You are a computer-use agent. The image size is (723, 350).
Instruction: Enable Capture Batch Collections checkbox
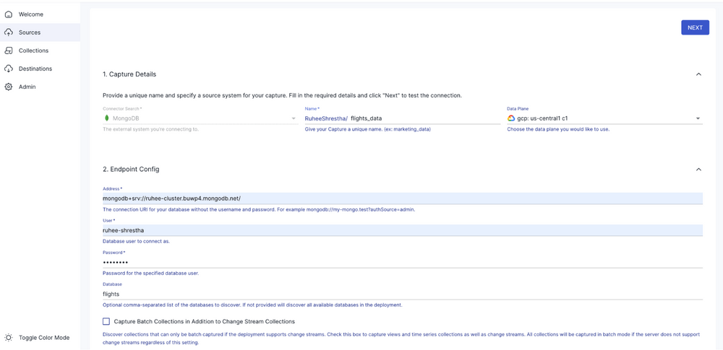click(x=106, y=321)
